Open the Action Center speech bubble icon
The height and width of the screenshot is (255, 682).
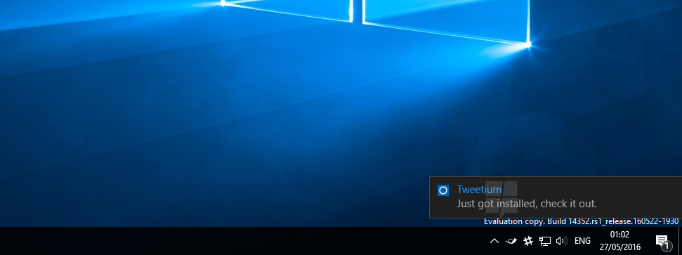pos(661,240)
